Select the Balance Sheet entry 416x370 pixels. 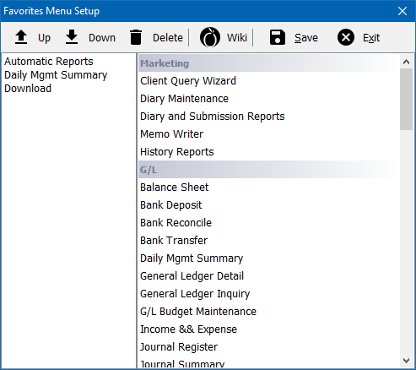tap(175, 188)
